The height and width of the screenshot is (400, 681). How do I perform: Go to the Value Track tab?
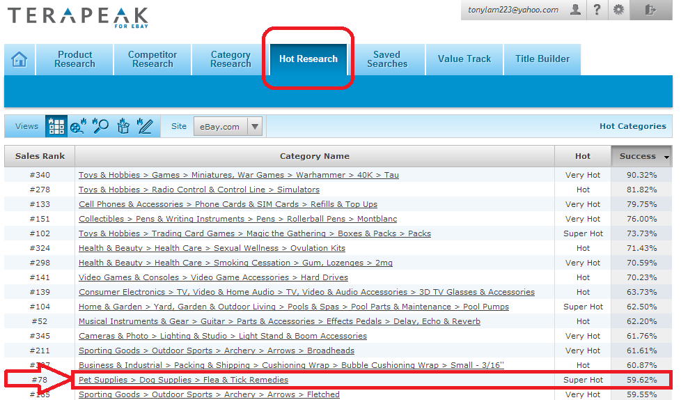click(x=464, y=59)
